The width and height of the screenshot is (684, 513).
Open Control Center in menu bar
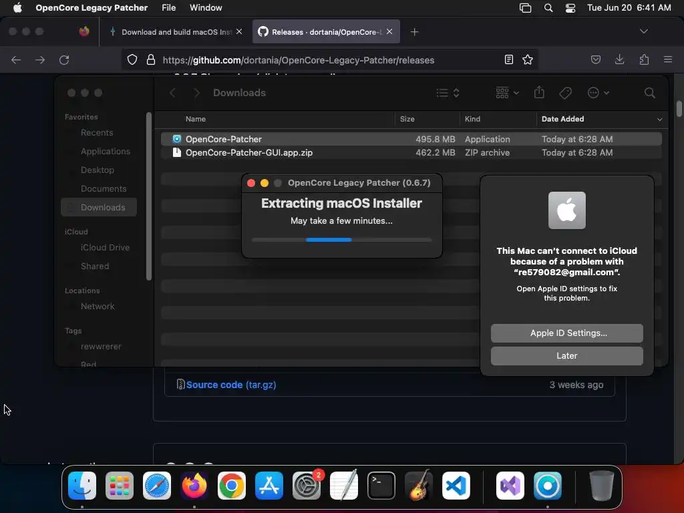click(570, 8)
